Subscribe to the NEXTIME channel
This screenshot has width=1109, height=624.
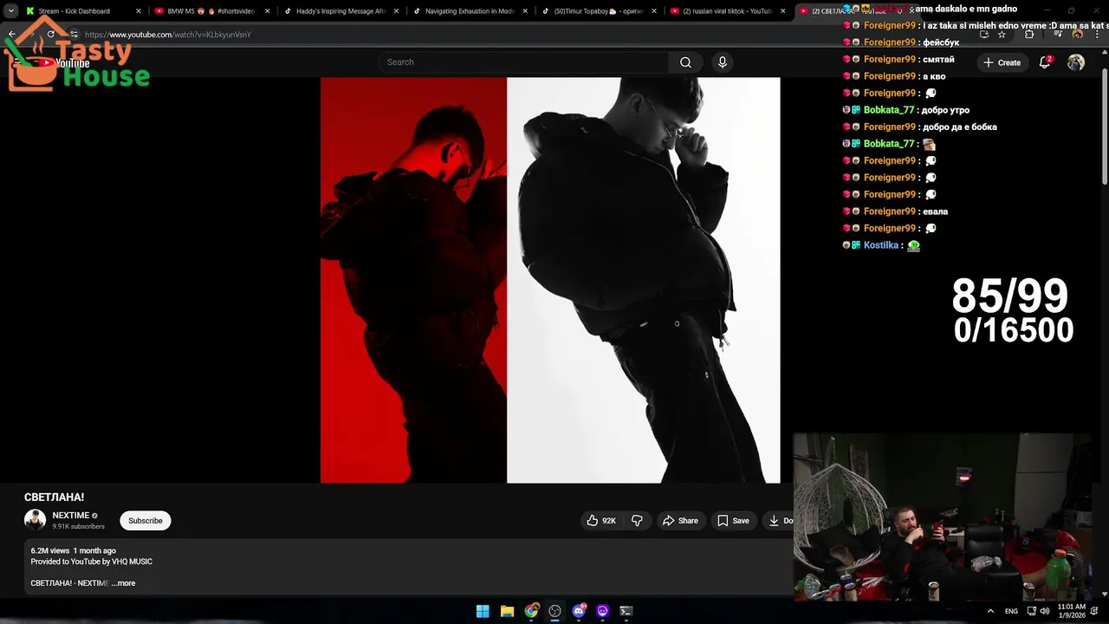(146, 521)
